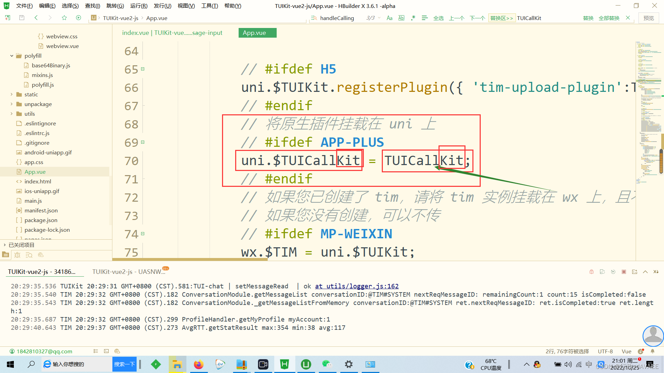
Task: Open the sidebar search-in-files icon
Action: pos(29,255)
